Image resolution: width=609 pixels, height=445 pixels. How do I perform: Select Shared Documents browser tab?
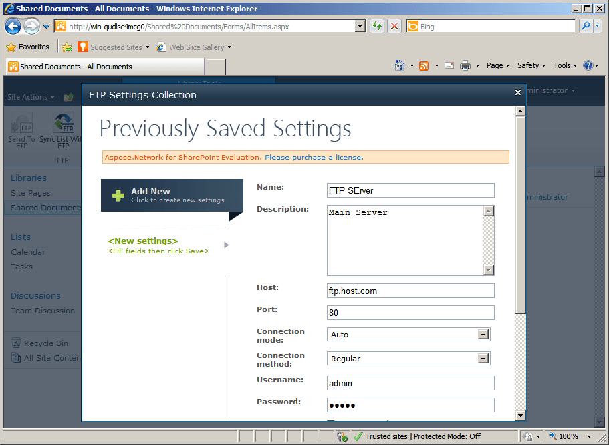pos(105,67)
